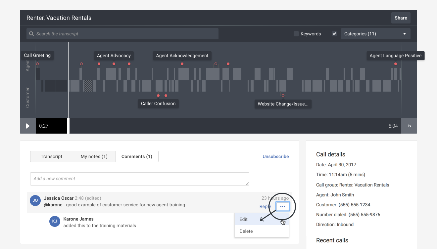Viewport: 437px width, 249px height.
Task: Select a Caller Confusion marker dot
Action: [158, 95]
